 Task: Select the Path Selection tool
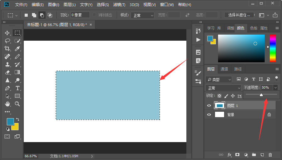point(7,96)
